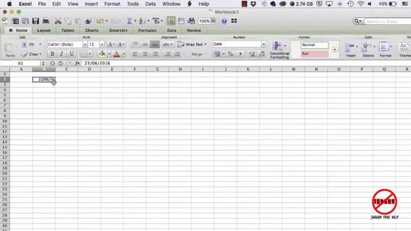
Task: Click the Center text horizontally icon
Action: click(x=145, y=54)
